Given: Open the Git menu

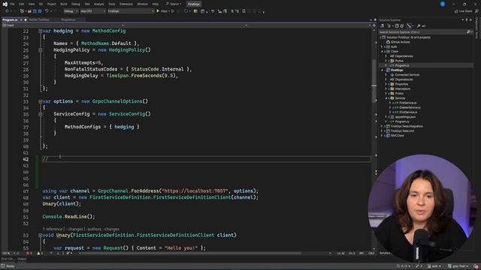Looking at the screenshot, I should point(41,4).
